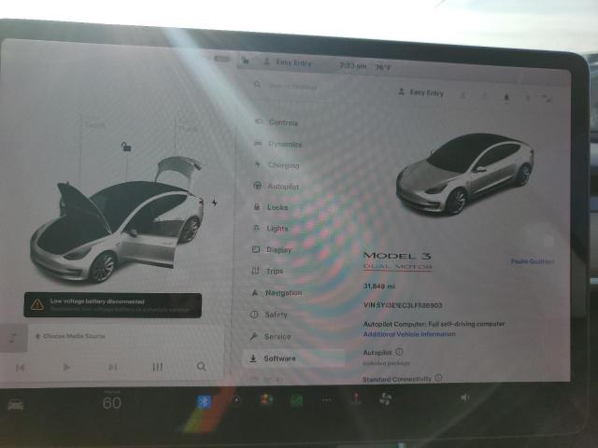The width and height of the screenshot is (598, 448).
Task: Tap the VIN number text
Action: (x=403, y=305)
